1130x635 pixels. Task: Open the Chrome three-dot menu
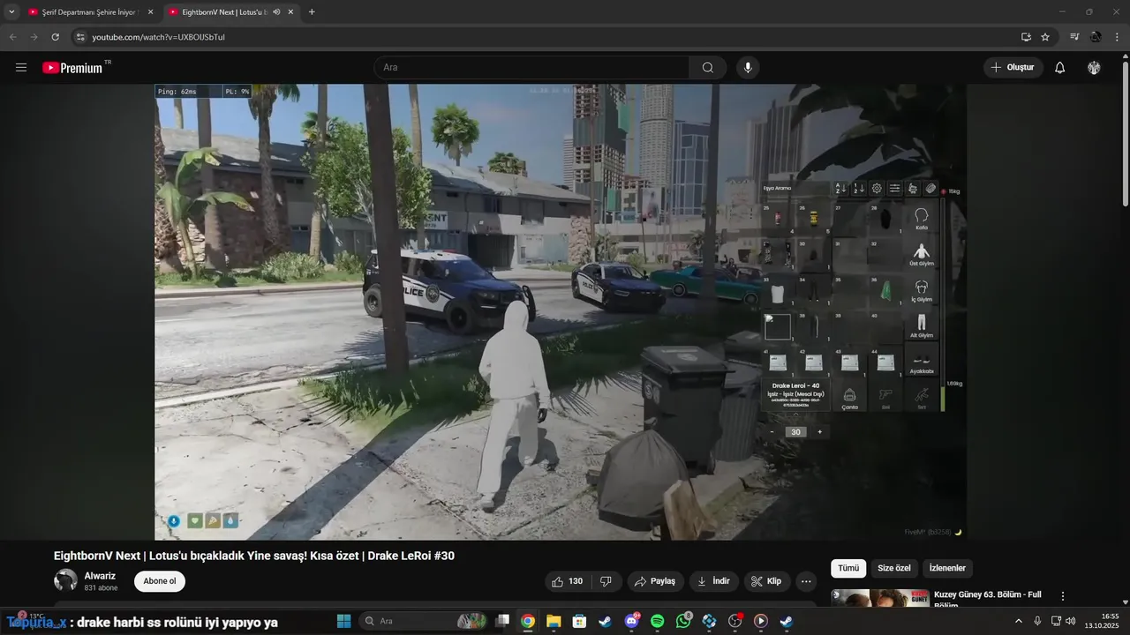pyautogui.click(x=1117, y=37)
